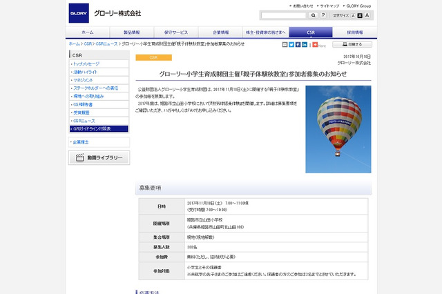The image size is (442, 294).
Task: Open CSRニュース sidebar item
Action: (x=99, y=121)
